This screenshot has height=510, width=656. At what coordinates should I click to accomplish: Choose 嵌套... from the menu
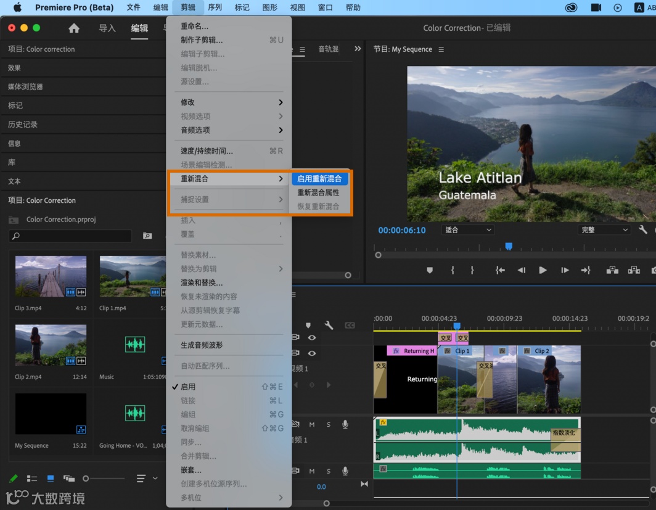229,470
